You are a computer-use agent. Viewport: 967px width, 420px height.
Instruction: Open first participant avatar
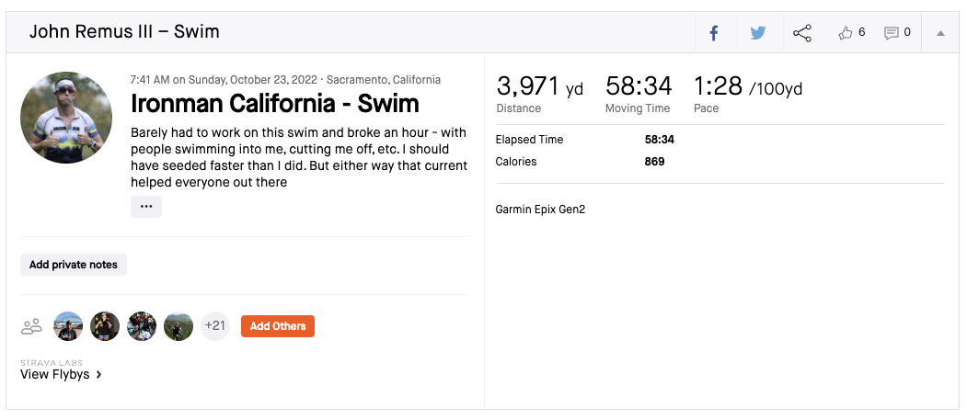coord(68,326)
